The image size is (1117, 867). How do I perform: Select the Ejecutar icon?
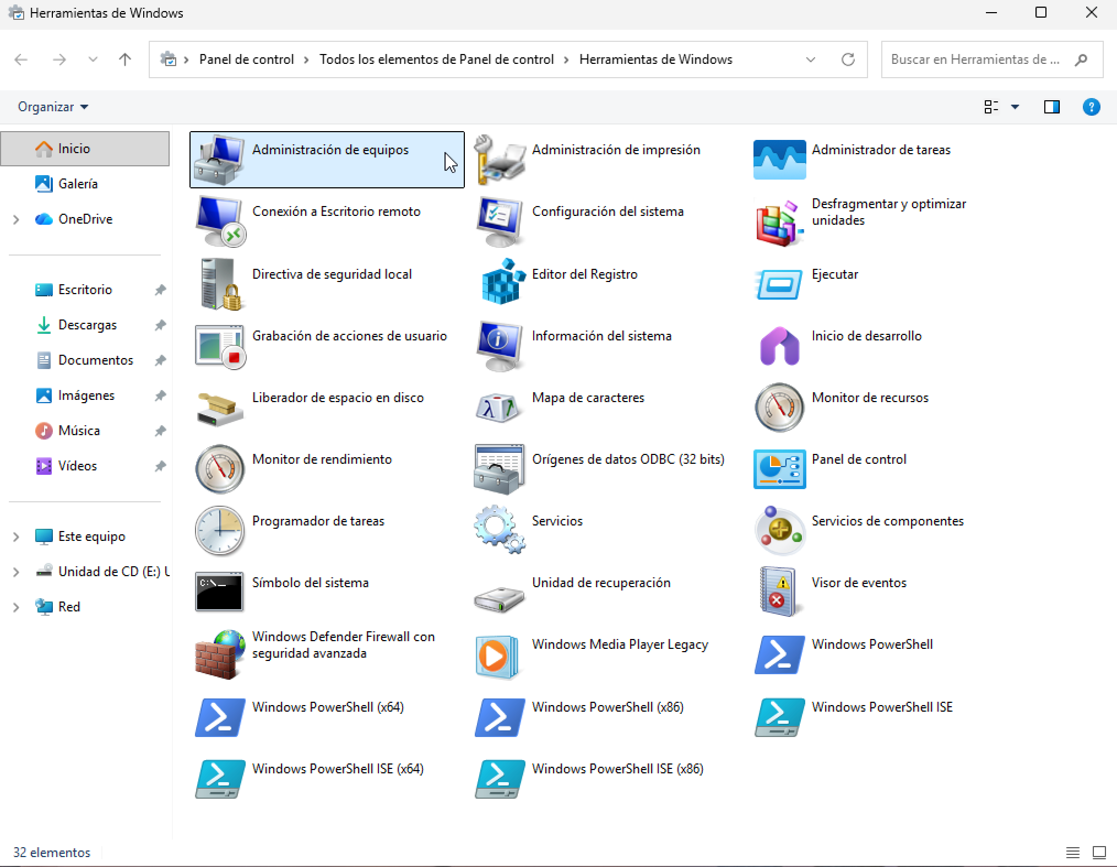pos(778,284)
